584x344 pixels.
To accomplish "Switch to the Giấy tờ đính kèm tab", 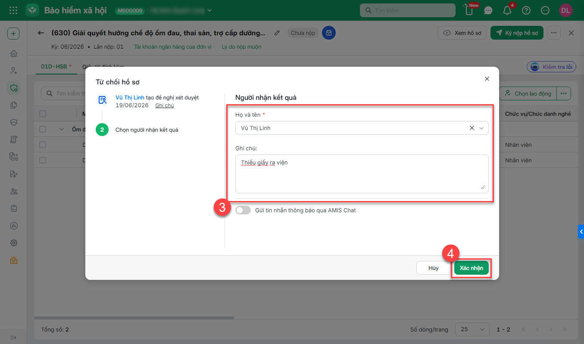I will (x=103, y=67).
